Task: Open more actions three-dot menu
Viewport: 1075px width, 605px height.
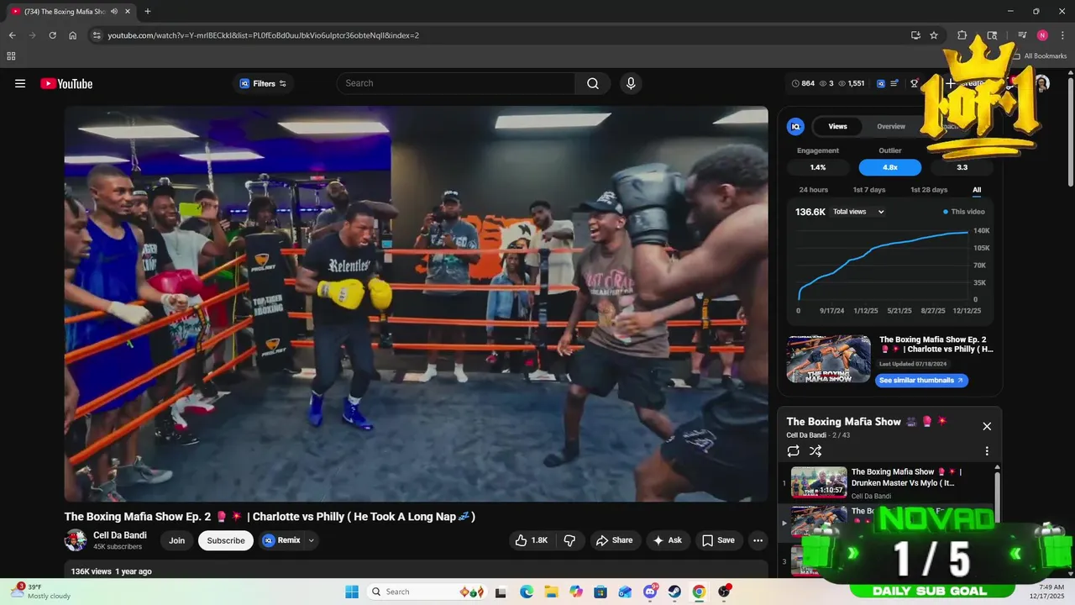Action: [x=758, y=540]
